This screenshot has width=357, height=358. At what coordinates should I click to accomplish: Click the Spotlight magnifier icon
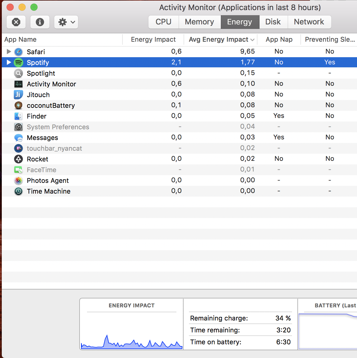18,73
